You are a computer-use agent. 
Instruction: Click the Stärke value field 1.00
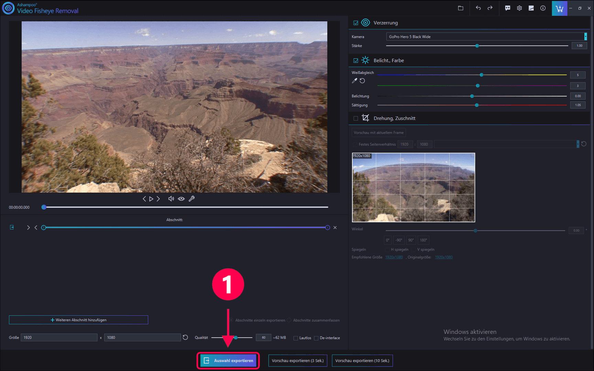tap(579, 46)
